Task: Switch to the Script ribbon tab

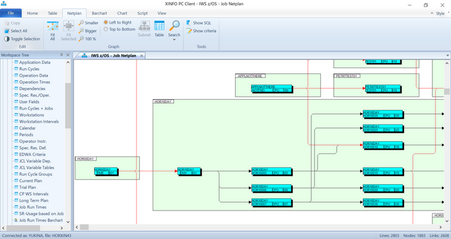Action: [x=142, y=14]
